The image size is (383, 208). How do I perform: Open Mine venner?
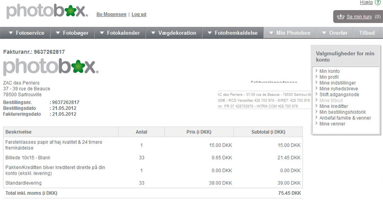pyautogui.click(x=332, y=124)
